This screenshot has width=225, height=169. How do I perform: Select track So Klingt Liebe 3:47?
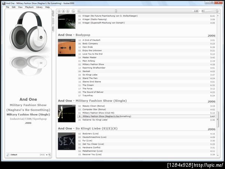pyautogui.click(x=146, y=75)
